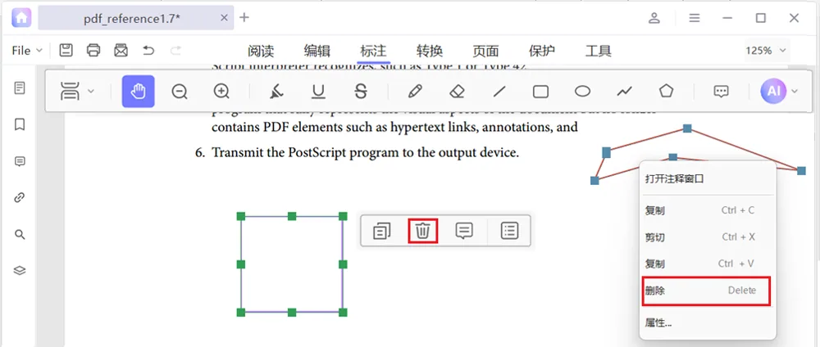Open the AI assistant button

pyautogui.click(x=773, y=92)
